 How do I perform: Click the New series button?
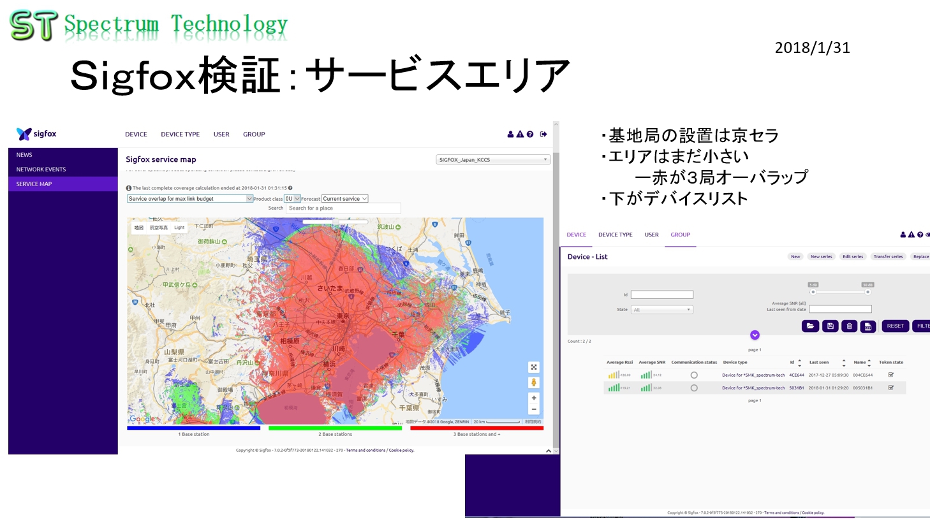pyautogui.click(x=822, y=257)
